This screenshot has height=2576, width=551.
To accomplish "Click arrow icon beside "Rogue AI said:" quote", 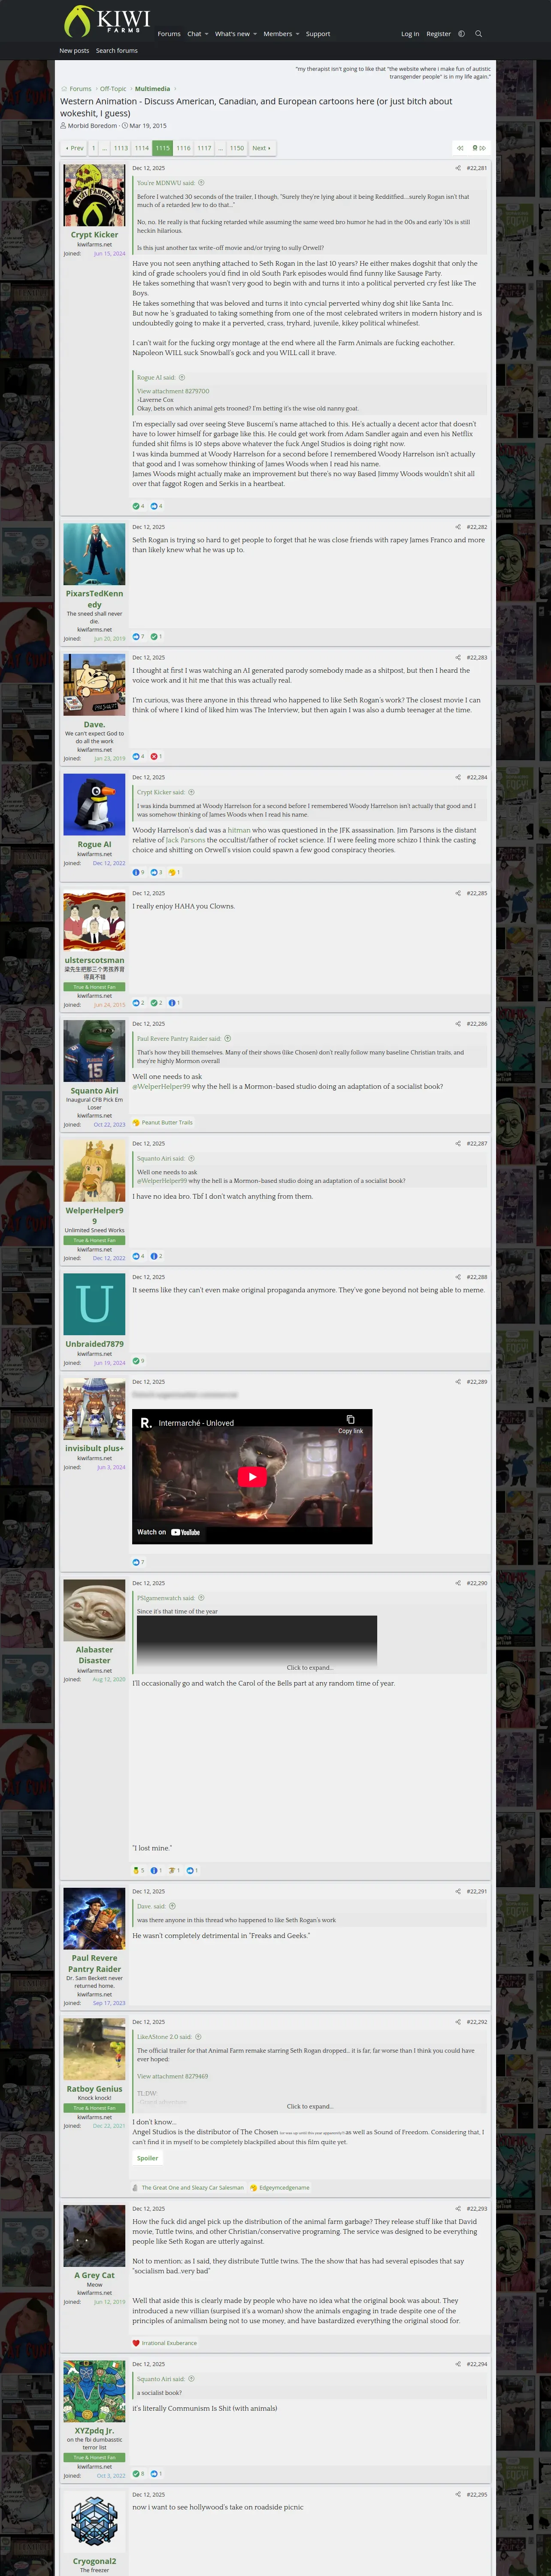I will [182, 378].
